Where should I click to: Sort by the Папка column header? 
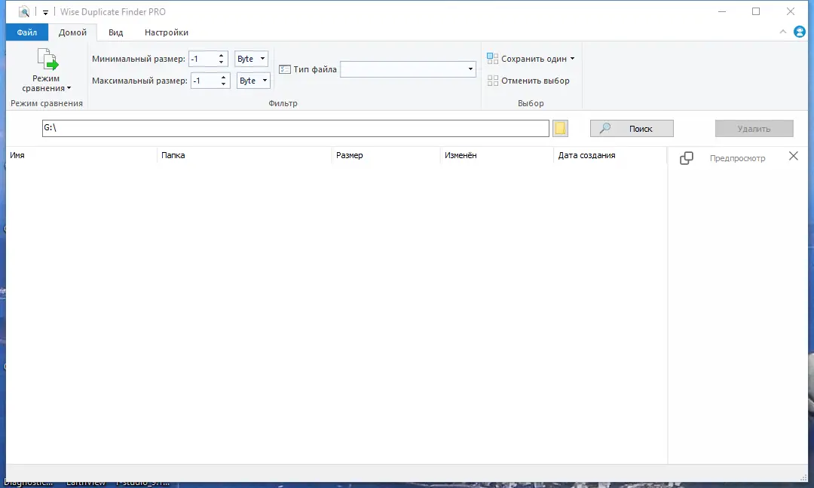[x=244, y=155]
